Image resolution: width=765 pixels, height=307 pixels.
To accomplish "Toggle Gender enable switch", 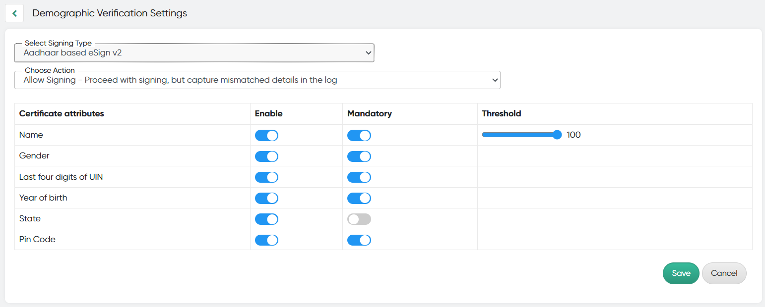I will 266,156.
